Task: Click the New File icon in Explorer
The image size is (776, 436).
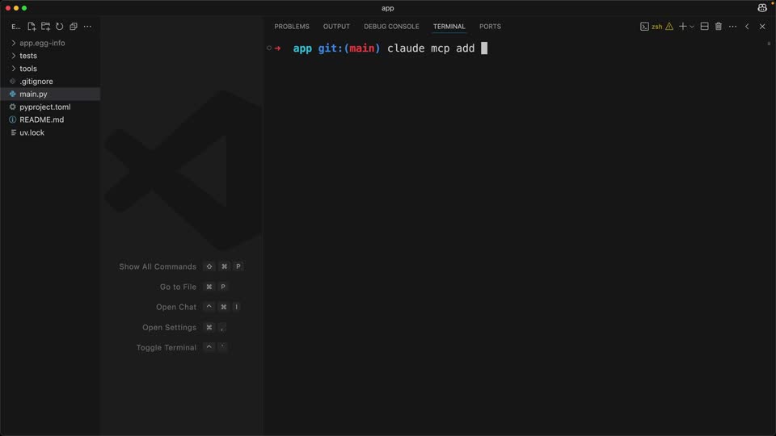Action: (x=32, y=27)
